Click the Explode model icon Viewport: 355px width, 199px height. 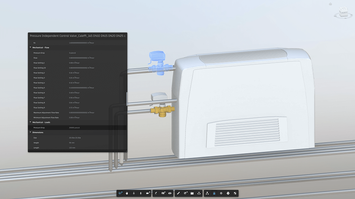click(x=199, y=193)
